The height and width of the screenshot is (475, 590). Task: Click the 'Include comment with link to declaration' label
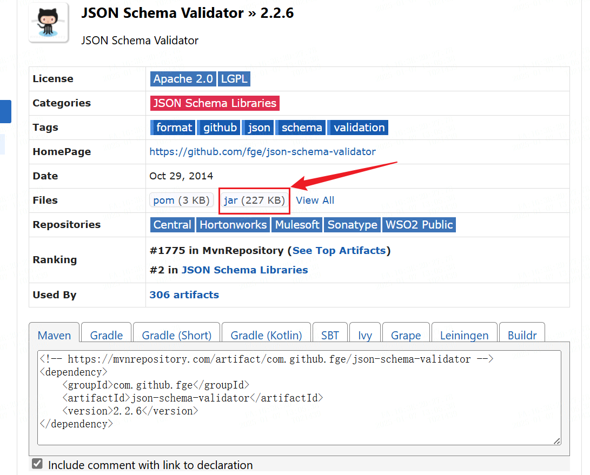coord(150,465)
